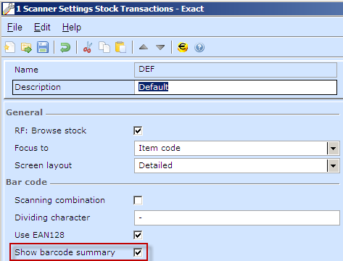
Task: Expand the Focus to dropdown
Action: 334,148
